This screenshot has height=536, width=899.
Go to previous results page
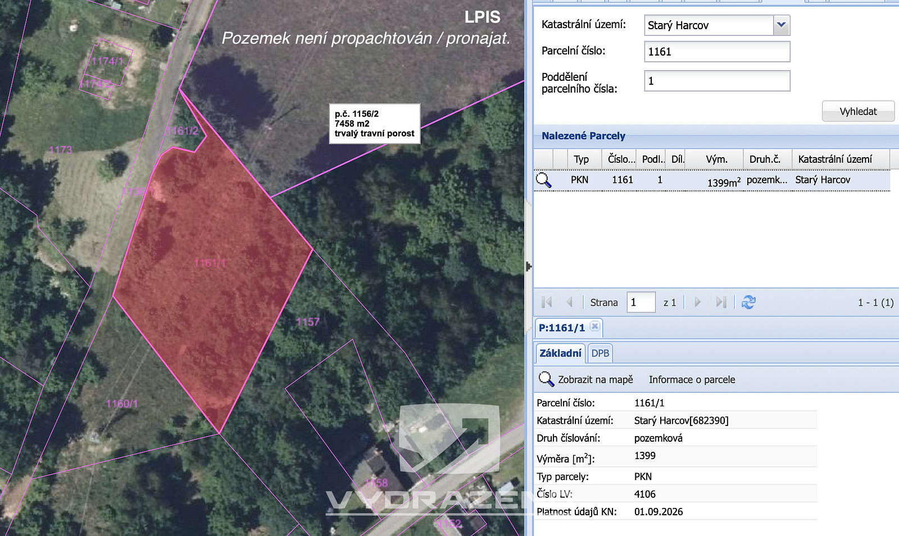pos(569,302)
